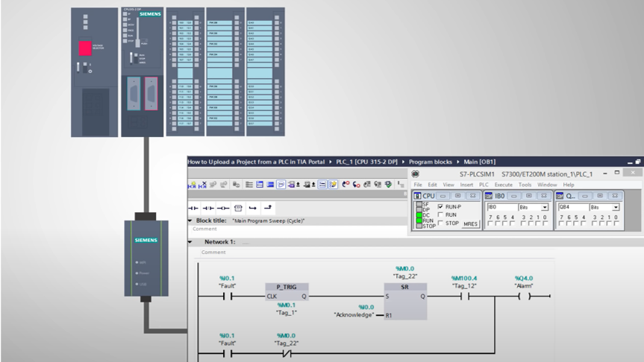Open the PLCSIM Help menu
Image resolution: width=644 pixels, height=362 pixels.
click(x=569, y=185)
